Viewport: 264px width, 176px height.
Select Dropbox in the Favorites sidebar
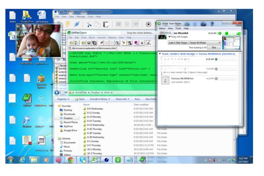point(68,118)
